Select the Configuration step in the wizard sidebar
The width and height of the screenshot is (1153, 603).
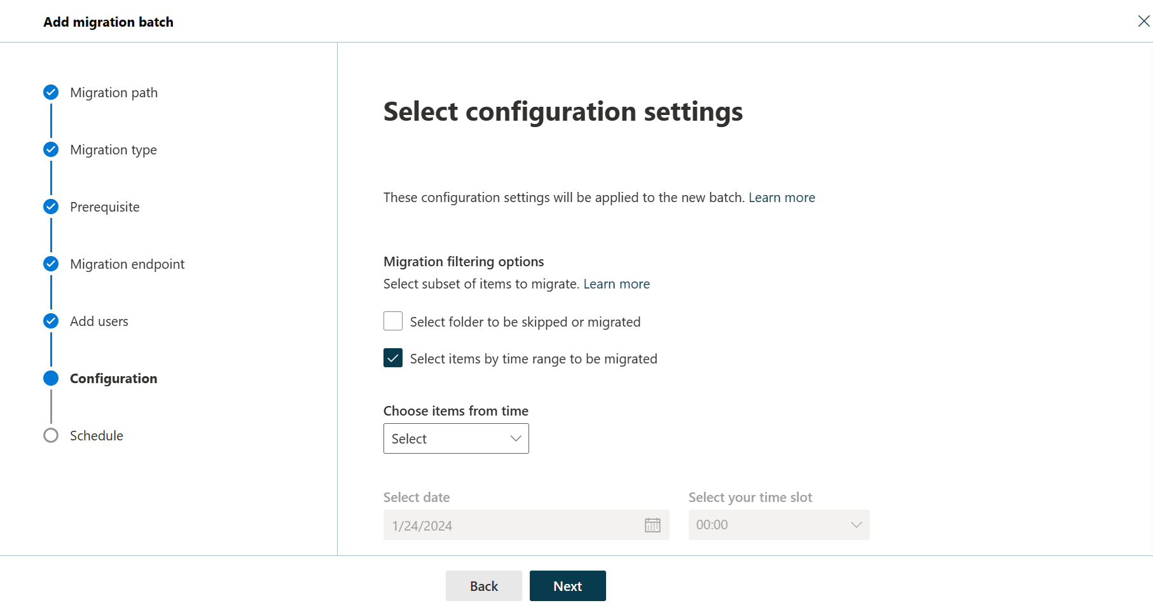(x=113, y=378)
